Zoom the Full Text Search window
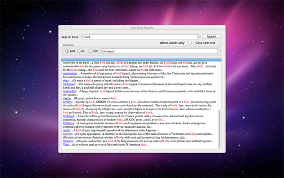Viewport: 284px width, 178px height. point(70,28)
